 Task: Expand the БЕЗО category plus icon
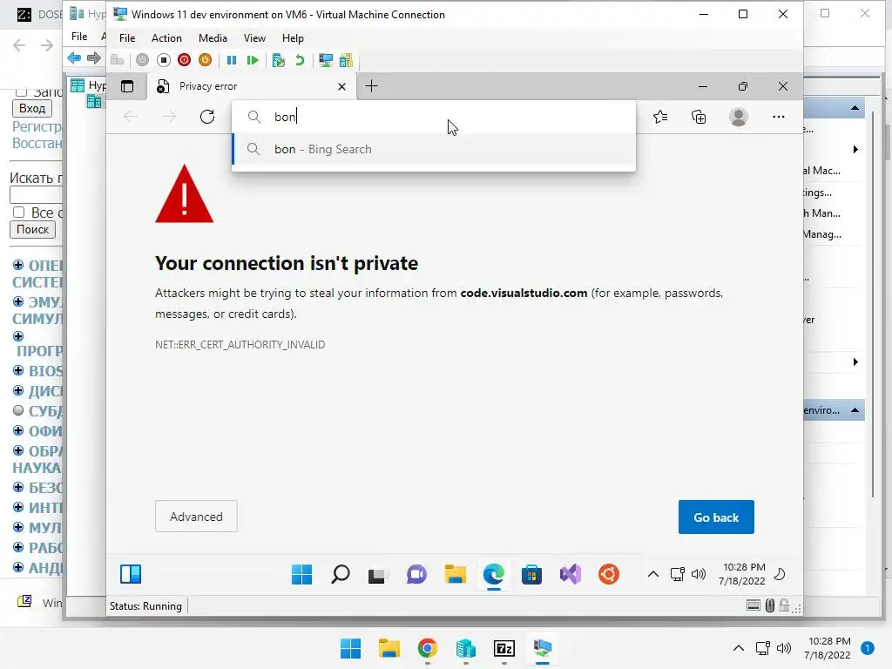(18, 487)
